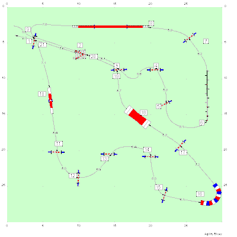
Task: Click the 8.2 distance value below 7
Action: click(200, 54)
